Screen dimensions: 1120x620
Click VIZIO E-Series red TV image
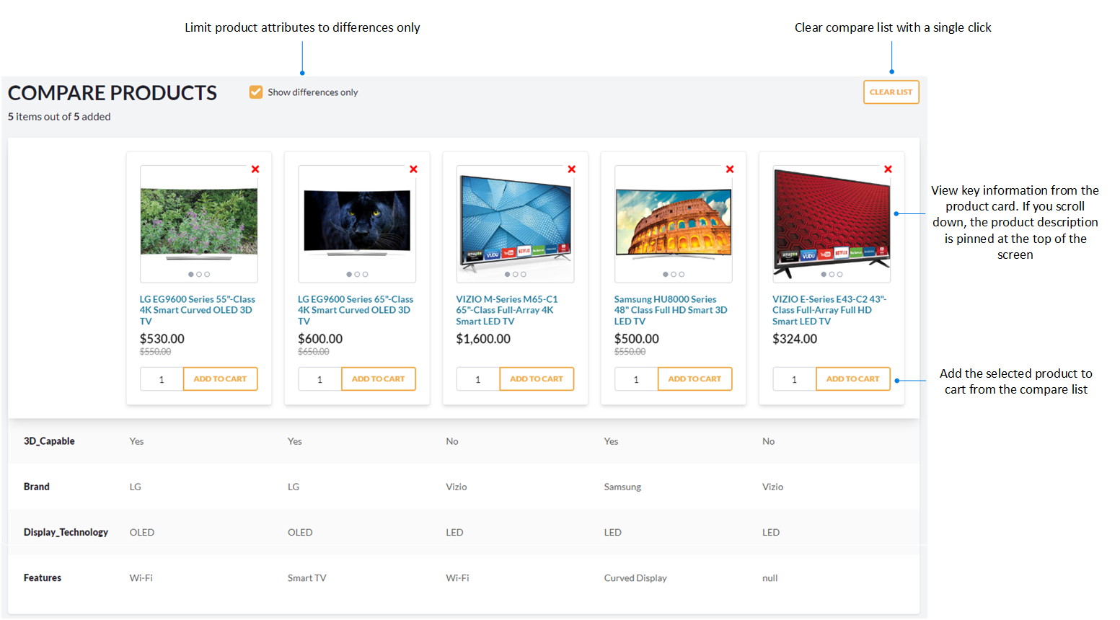832,223
